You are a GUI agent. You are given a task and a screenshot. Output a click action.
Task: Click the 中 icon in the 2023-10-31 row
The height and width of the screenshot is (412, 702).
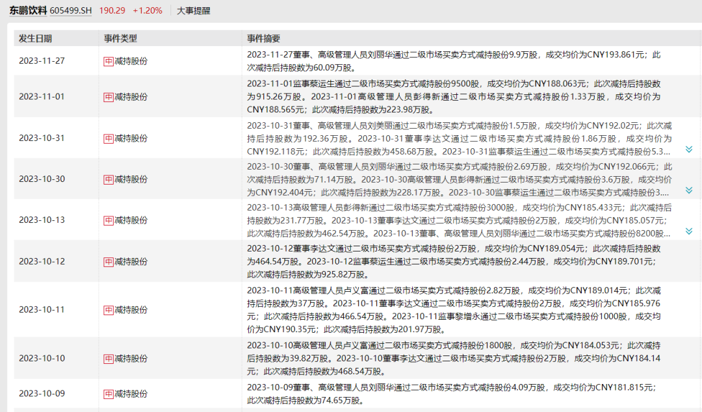109,139
